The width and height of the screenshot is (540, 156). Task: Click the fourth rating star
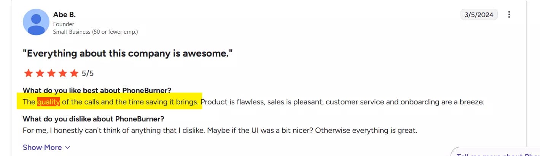pyautogui.click(x=63, y=73)
